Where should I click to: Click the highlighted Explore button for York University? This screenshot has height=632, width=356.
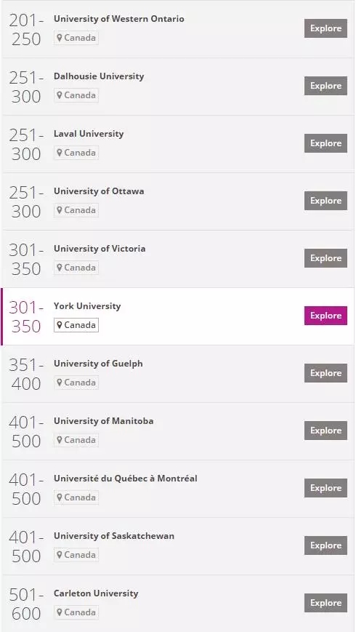(x=325, y=316)
